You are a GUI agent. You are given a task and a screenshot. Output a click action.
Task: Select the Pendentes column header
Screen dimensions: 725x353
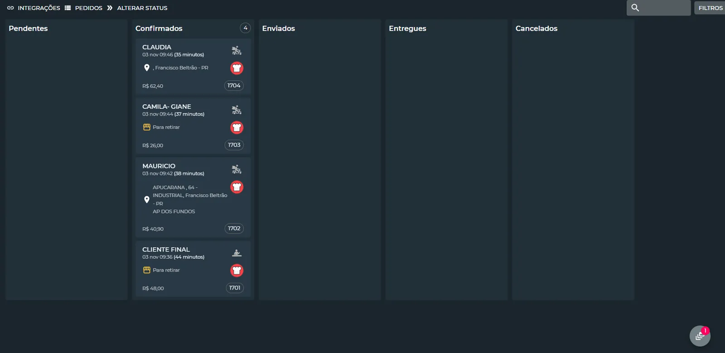point(28,28)
